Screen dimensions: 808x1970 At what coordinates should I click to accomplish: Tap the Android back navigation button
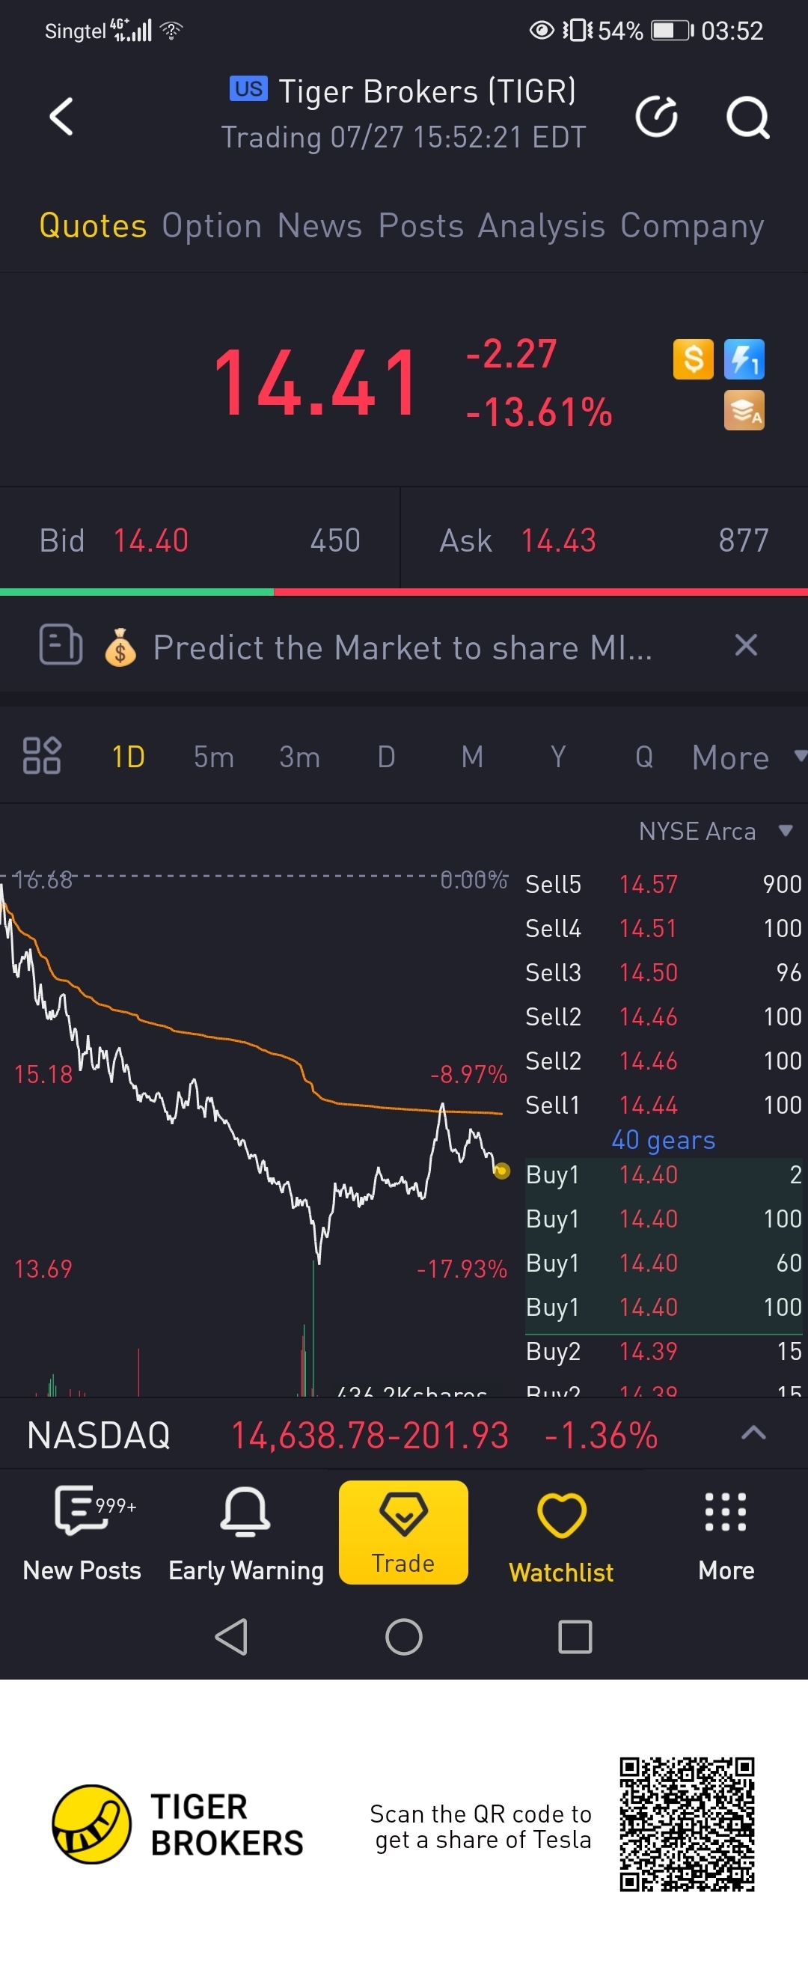click(x=231, y=1637)
